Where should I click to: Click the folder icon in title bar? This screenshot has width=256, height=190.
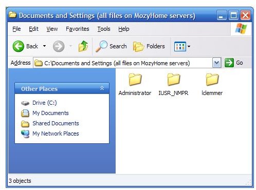[x=13, y=15]
